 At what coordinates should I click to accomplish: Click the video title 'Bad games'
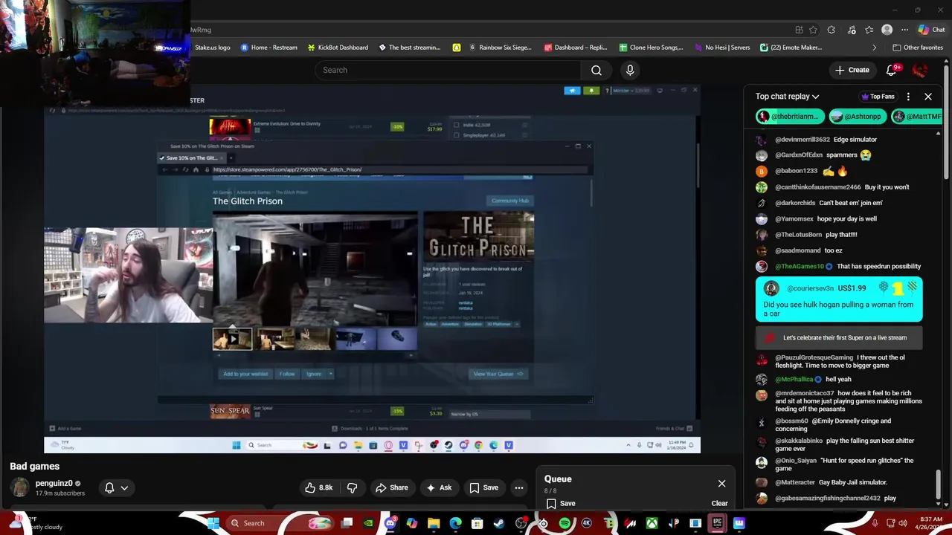(34, 466)
